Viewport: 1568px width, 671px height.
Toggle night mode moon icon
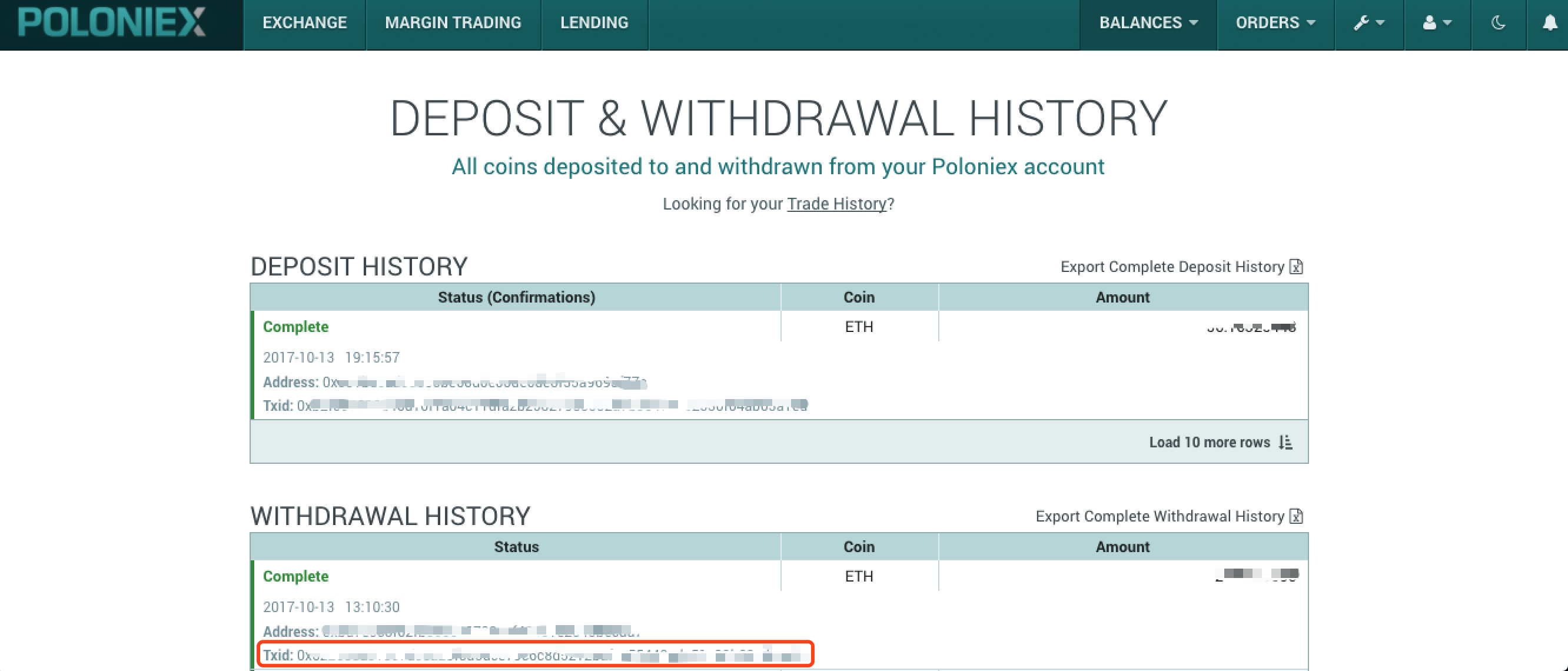pyautogui.click(x=1498, y=23)
